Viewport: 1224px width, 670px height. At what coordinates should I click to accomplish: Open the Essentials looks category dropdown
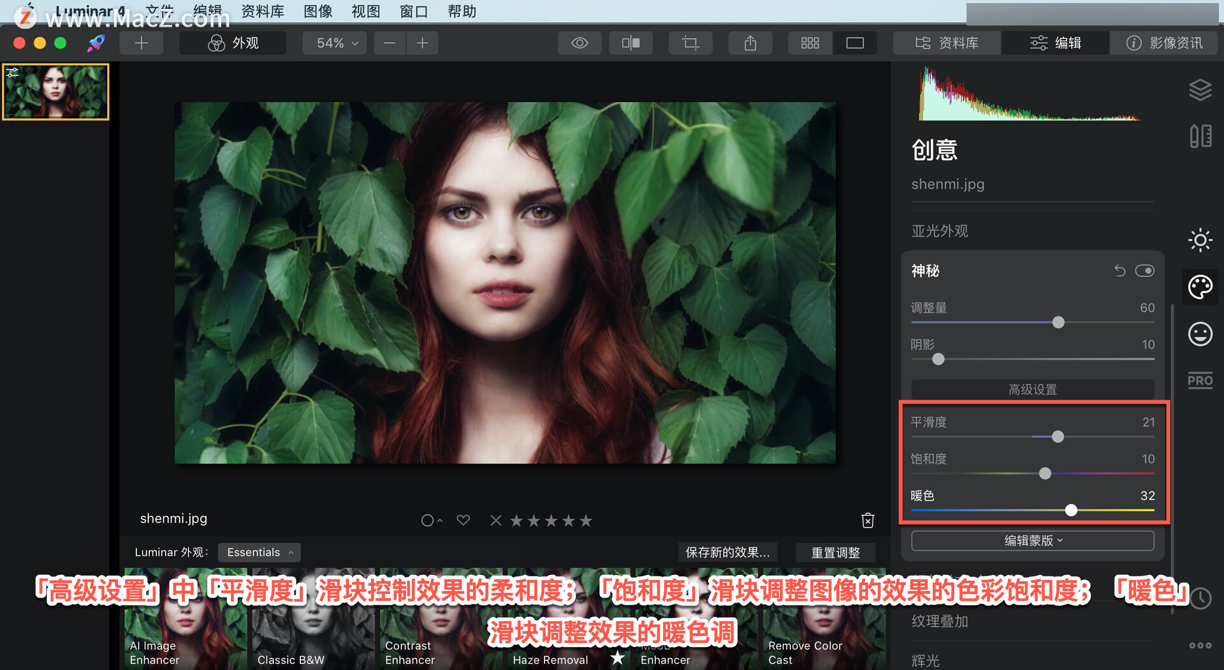[259, 552]
